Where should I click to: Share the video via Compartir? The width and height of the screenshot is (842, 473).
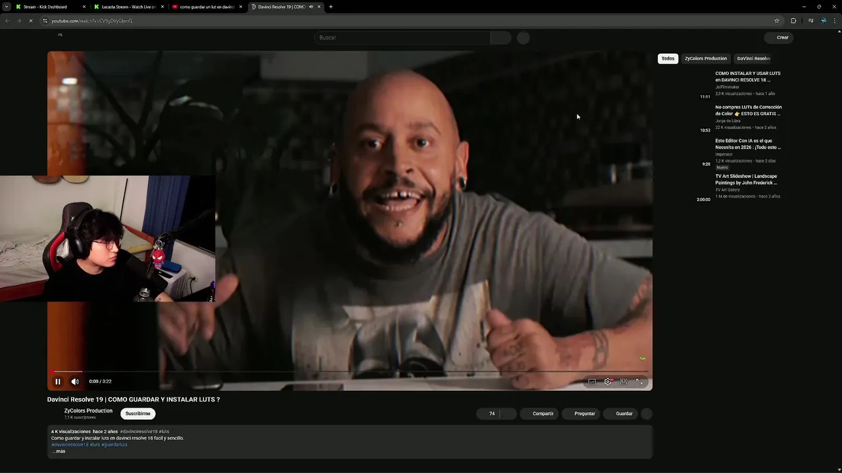[540, 414]
